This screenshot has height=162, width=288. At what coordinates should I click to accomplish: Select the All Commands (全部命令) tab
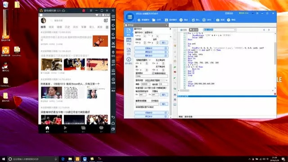pyautogui.click(x=148, y=32)
